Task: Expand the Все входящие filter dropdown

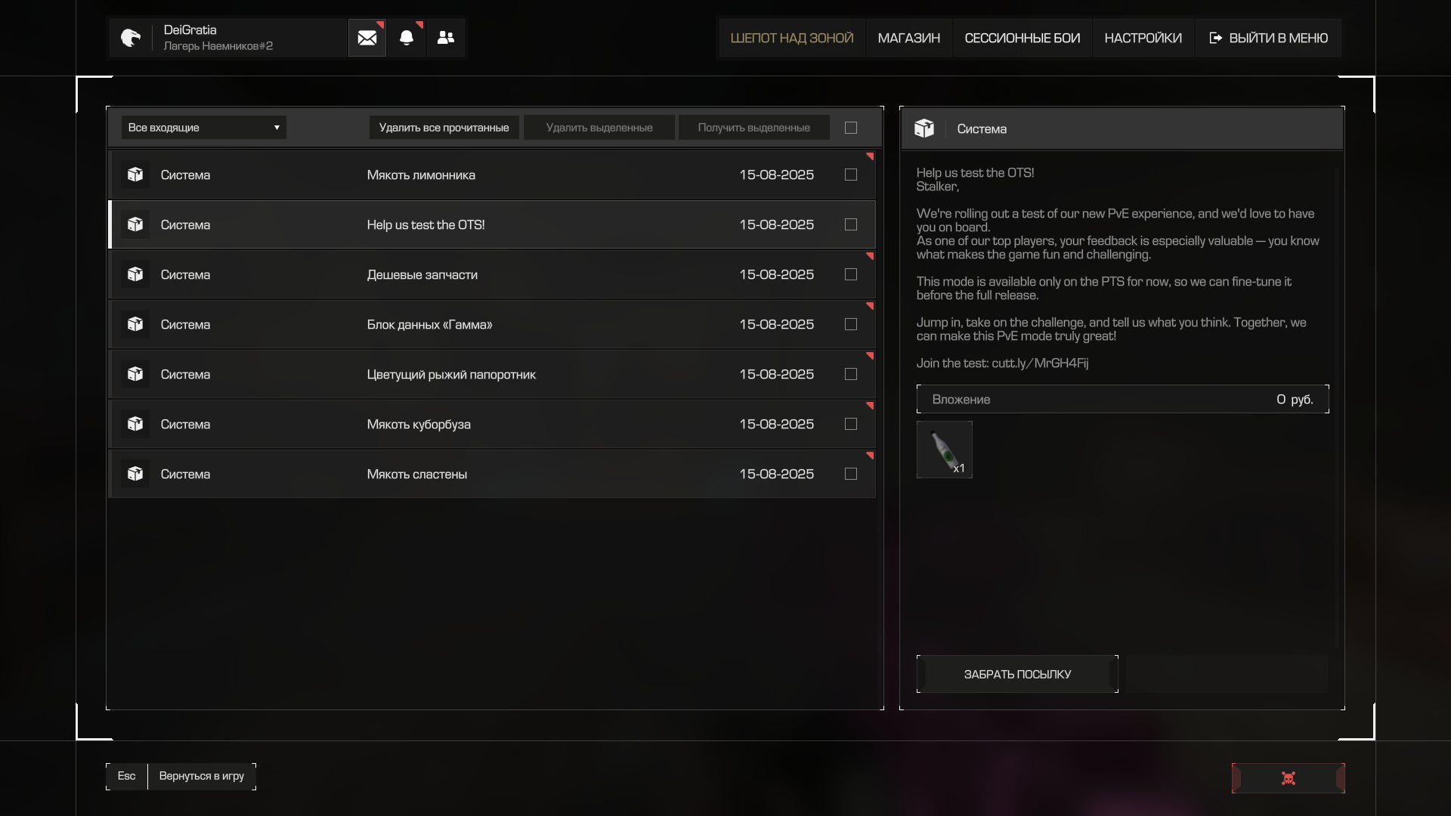Action: coord(204,128)
